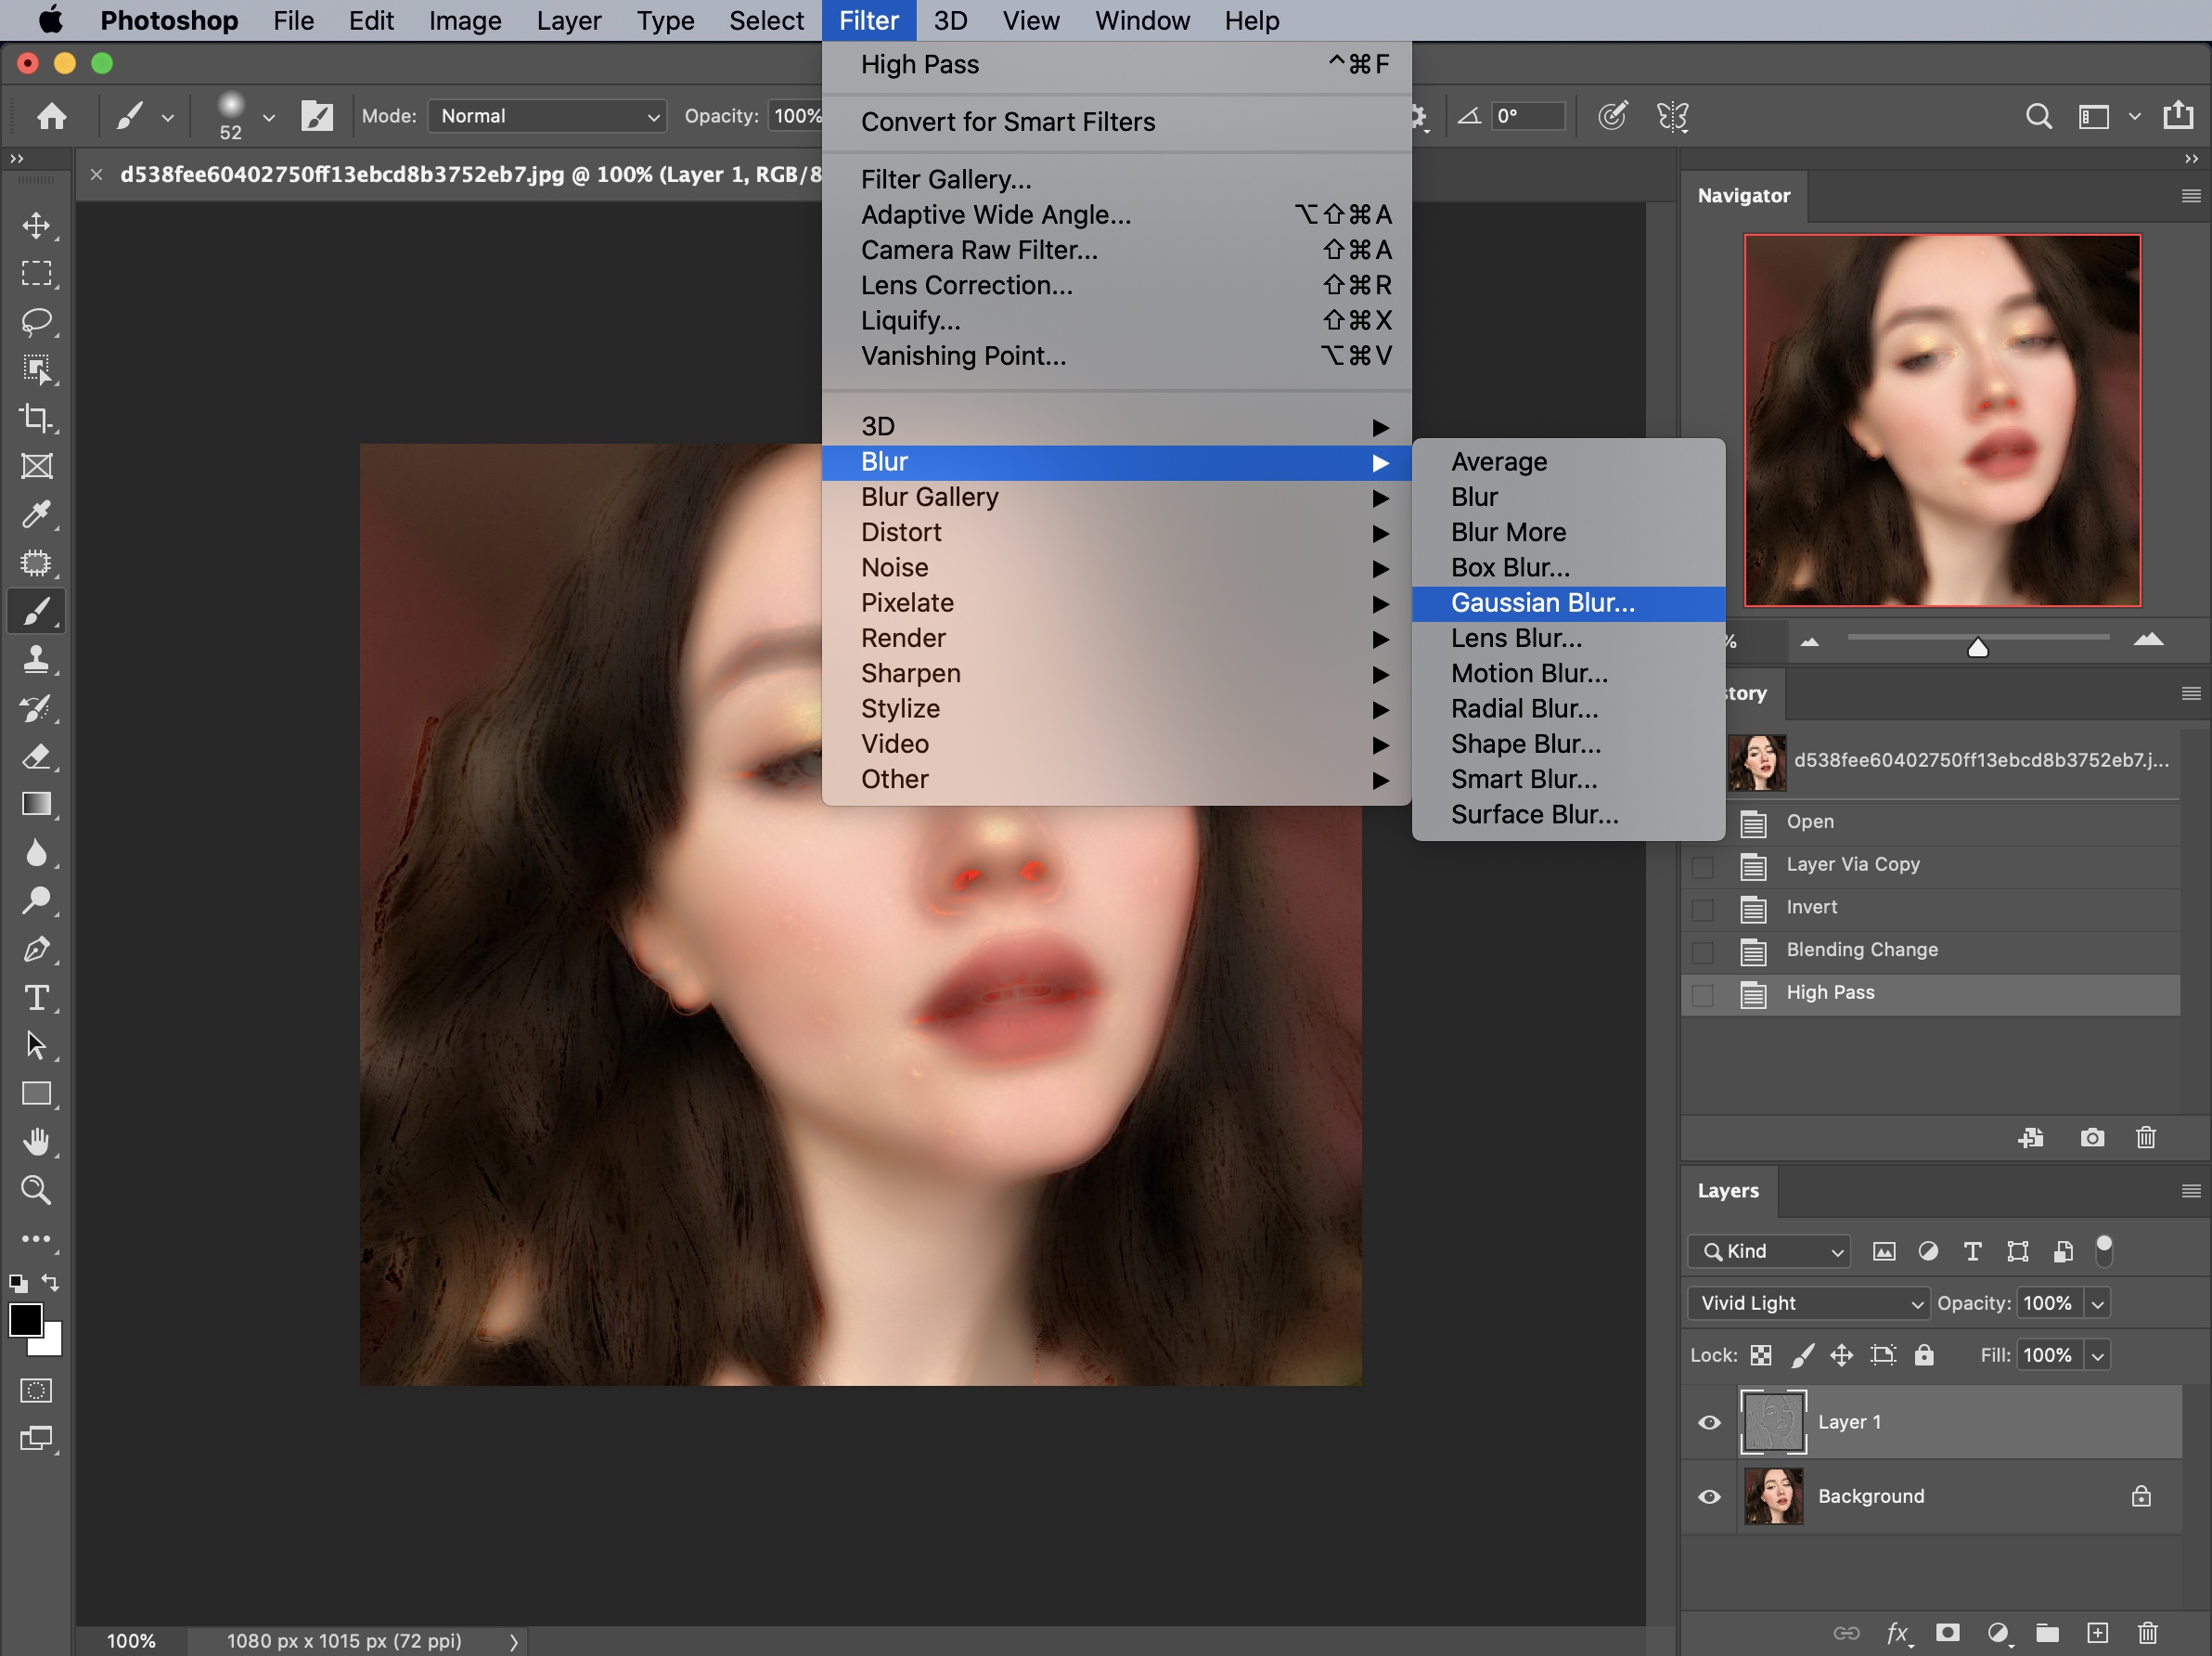2212x1656 pixels.
Task: Open Liquify from Filter menu
Action: 1116,320
